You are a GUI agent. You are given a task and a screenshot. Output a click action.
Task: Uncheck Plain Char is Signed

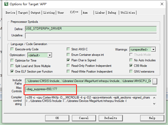68,60
